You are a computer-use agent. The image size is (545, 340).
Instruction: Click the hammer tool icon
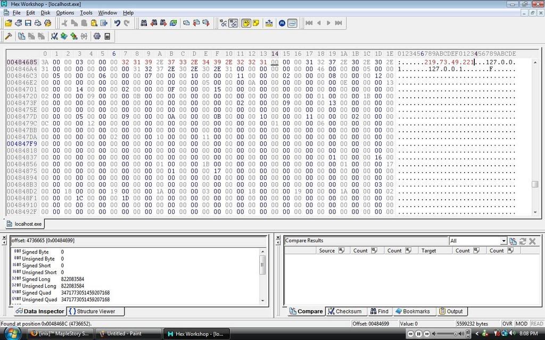(x=9, y=36)
